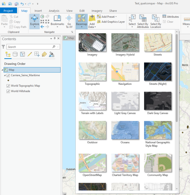Switch to List By Selection view
This screenshot has width=190, height=195.
pos(22,54)
